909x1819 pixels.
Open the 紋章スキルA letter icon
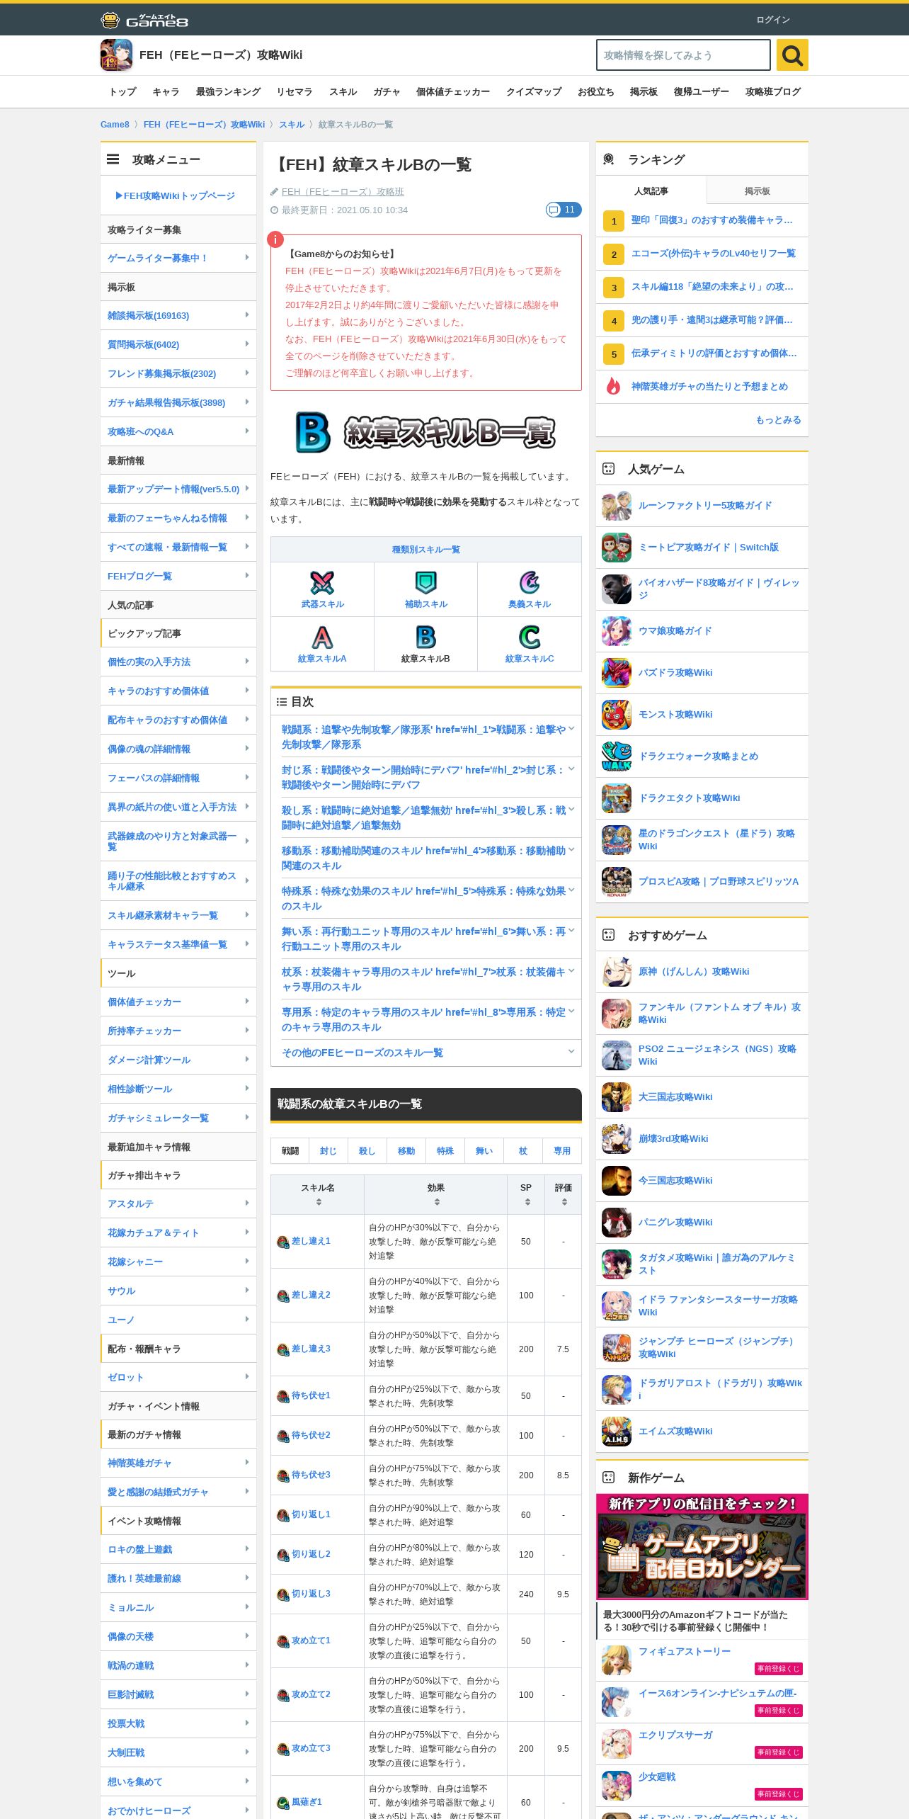[322, 637]
